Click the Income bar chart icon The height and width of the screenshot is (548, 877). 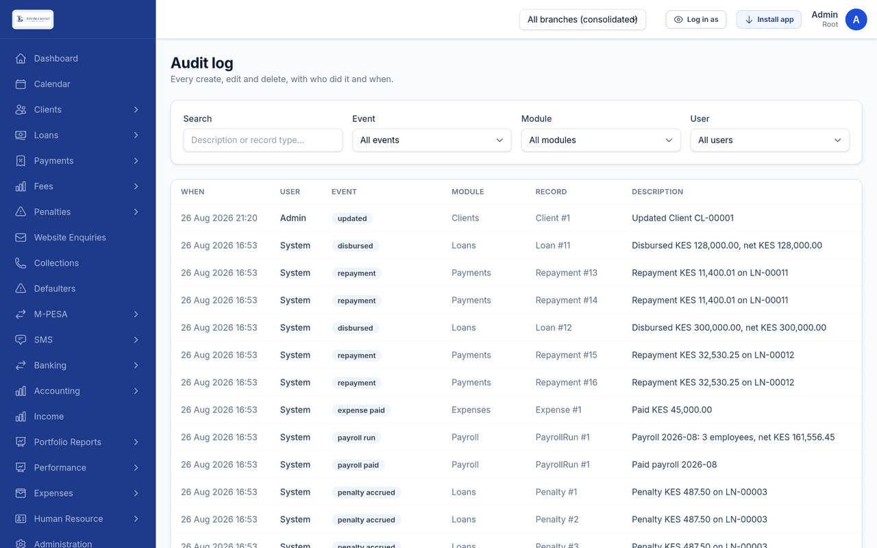pyautogui.click(x=21, y=416)
